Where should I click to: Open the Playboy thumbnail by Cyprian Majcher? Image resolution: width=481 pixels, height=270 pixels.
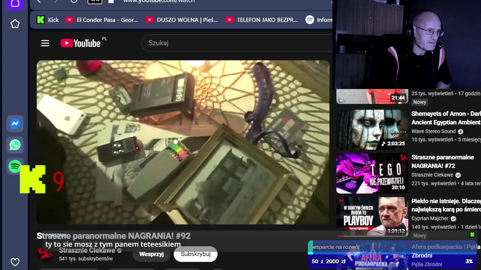tap(372, 217)
